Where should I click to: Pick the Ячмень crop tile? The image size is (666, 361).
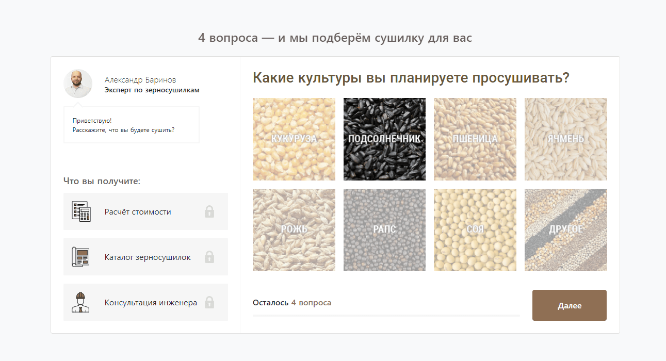tap(566, 139)
